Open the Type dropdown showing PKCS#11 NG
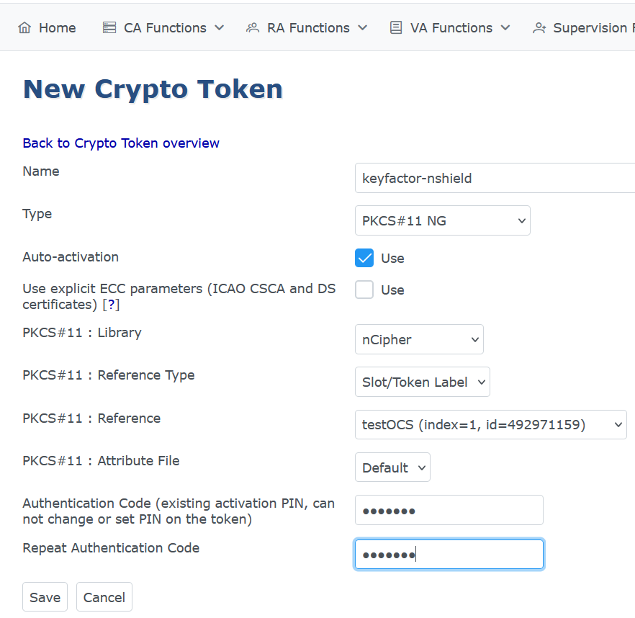 coord(442,220)
